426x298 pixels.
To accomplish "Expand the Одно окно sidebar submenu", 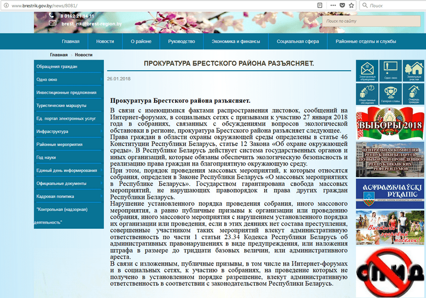I will pyautogui.click(x=101, y=79).
